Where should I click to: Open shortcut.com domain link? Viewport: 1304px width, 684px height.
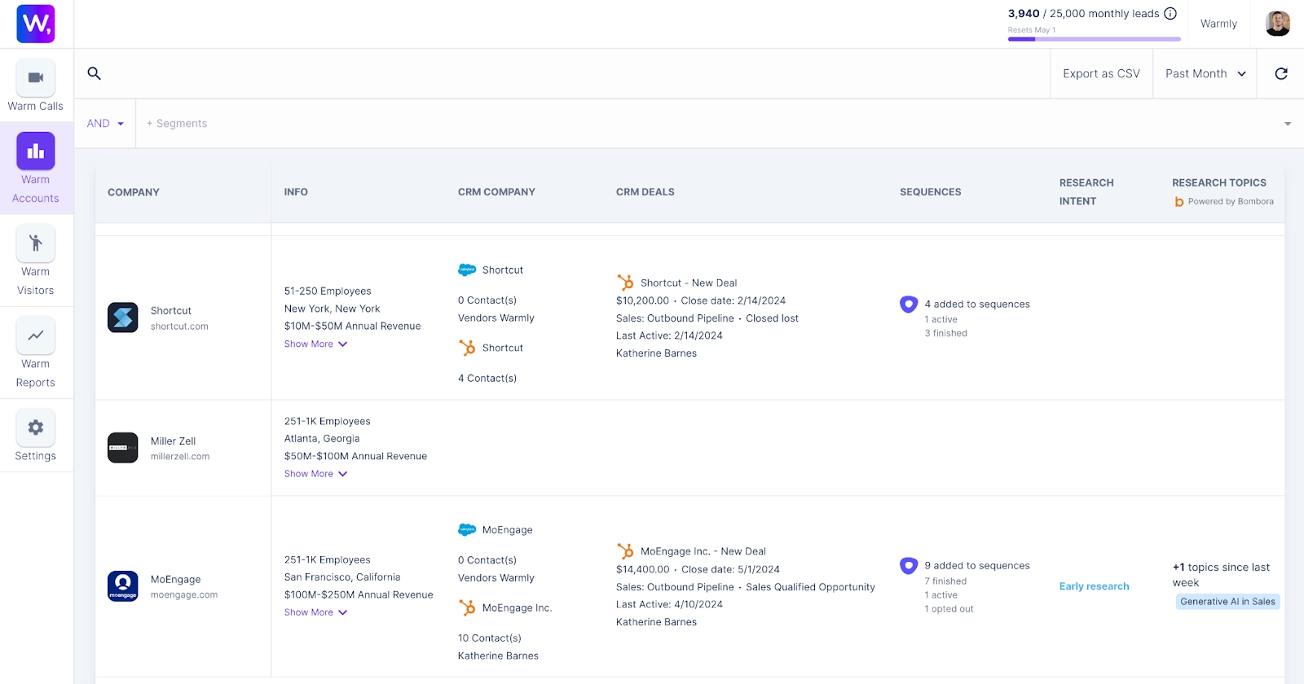pos(179,327)
